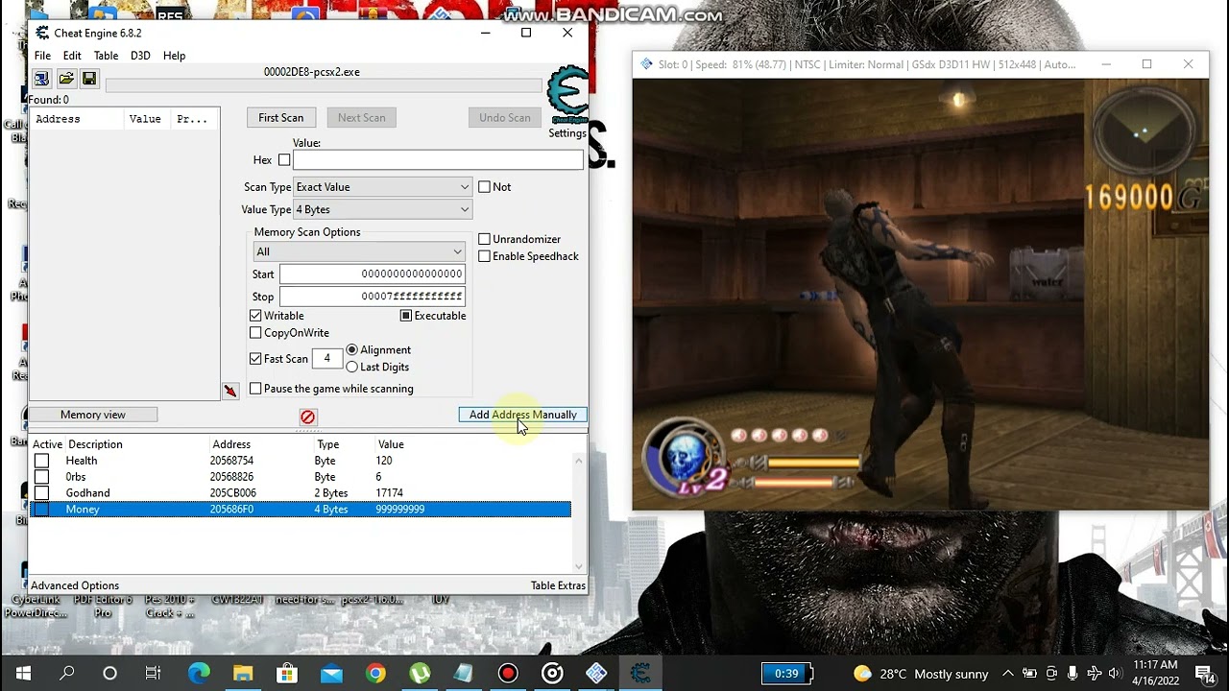The width and height of the screenshot is (1229, 691).
Task: Click the Undo Scan button
Action: tap(505, 118)
